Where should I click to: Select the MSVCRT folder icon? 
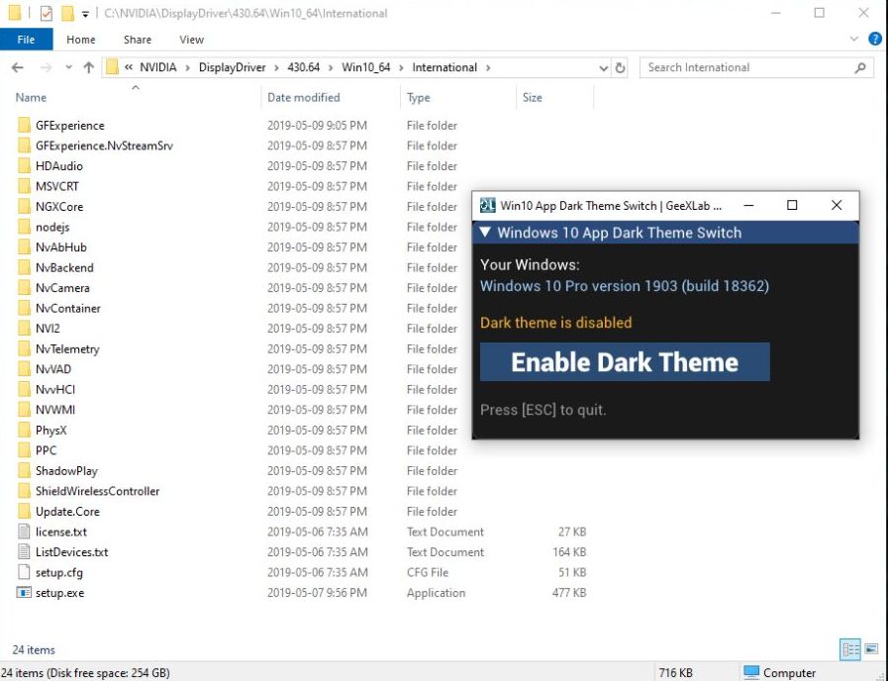[25, 186]
